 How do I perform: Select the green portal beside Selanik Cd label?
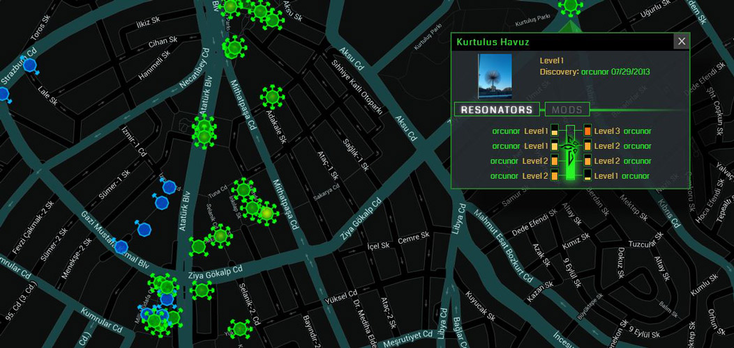click(x=220, y=237)
